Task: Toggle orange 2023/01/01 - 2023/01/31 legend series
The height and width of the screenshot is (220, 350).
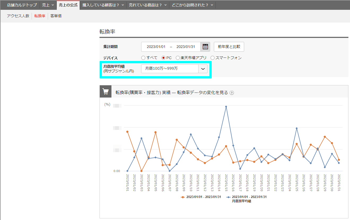Action: pos(201,197)
